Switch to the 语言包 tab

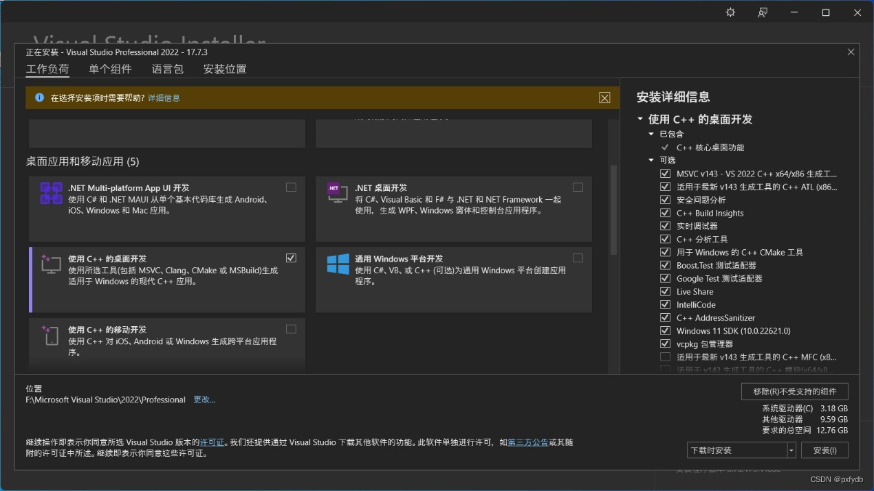pos(168,69)
